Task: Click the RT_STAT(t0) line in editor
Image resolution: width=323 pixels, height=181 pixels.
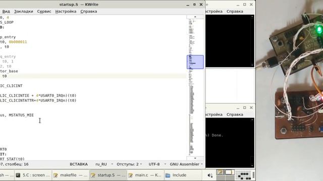Action: coord(12,159)
